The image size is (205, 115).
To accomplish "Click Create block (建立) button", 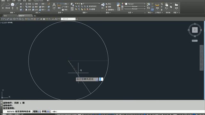I will [108, 4].
